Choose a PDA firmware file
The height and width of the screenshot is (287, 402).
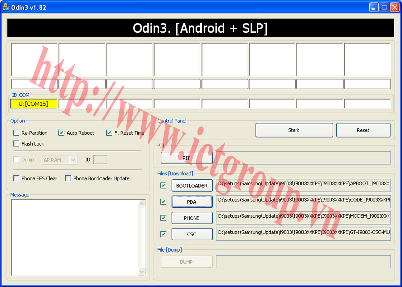[x=192, y=202]
